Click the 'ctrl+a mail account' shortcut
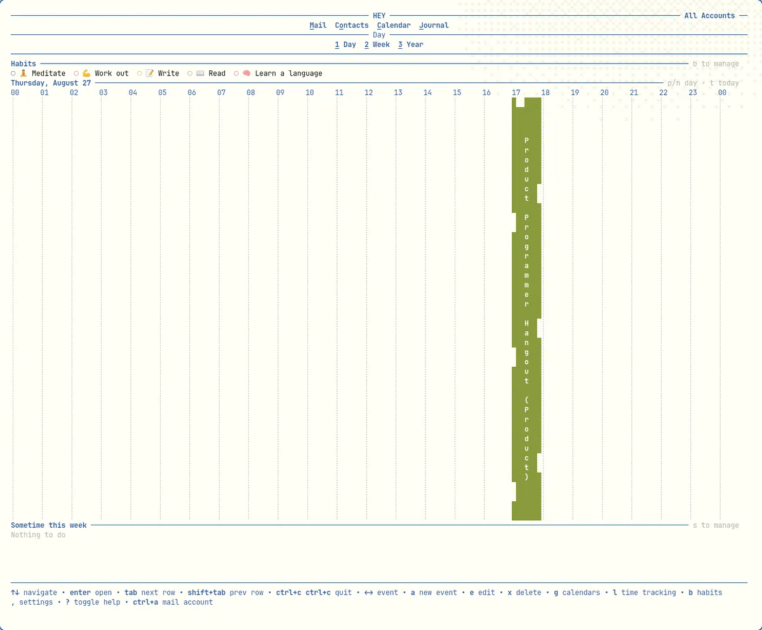 tap(173, 602)
